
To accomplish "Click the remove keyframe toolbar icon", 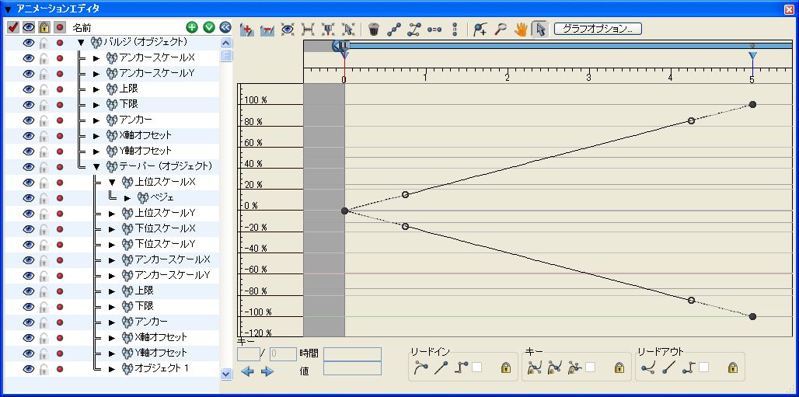I will tap(267, 30).
